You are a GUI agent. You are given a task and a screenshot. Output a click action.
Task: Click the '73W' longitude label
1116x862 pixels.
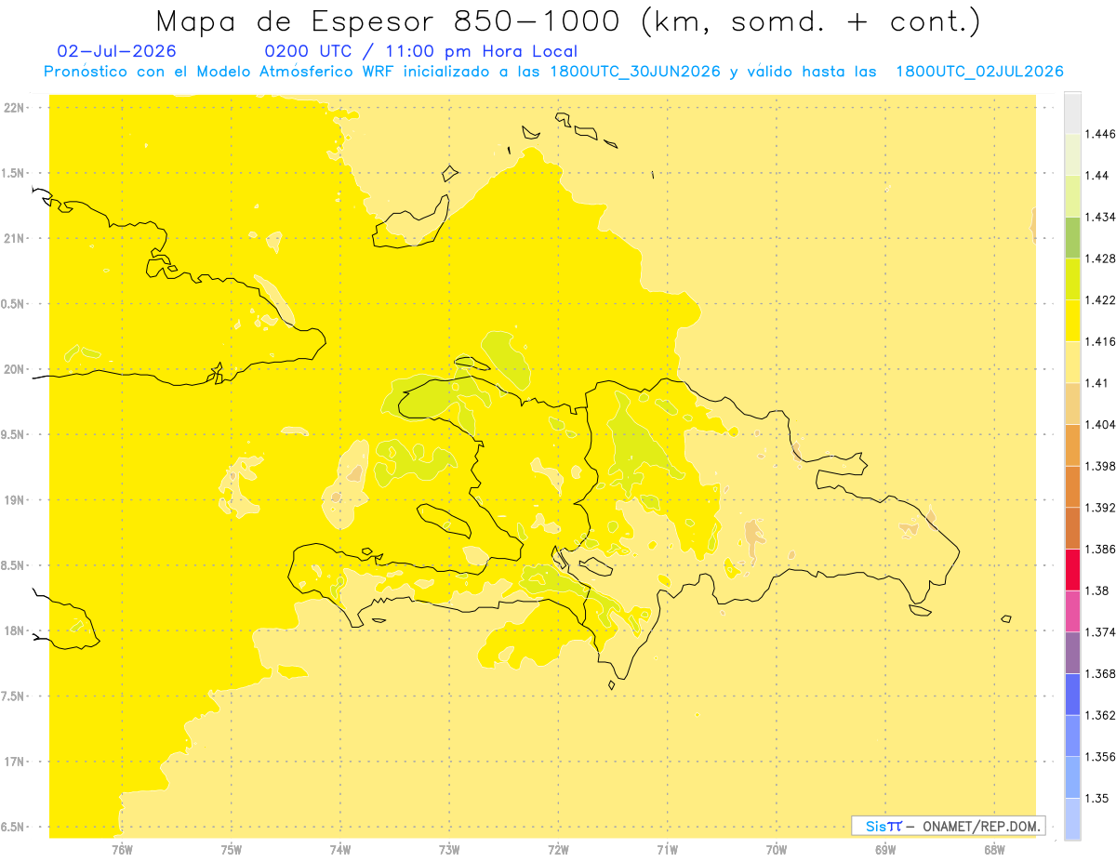pos(449,849)
